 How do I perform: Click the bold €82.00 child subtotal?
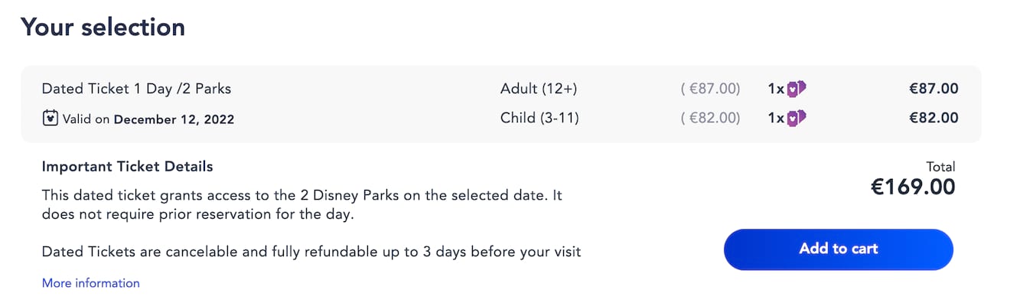[x=933, y=118]
